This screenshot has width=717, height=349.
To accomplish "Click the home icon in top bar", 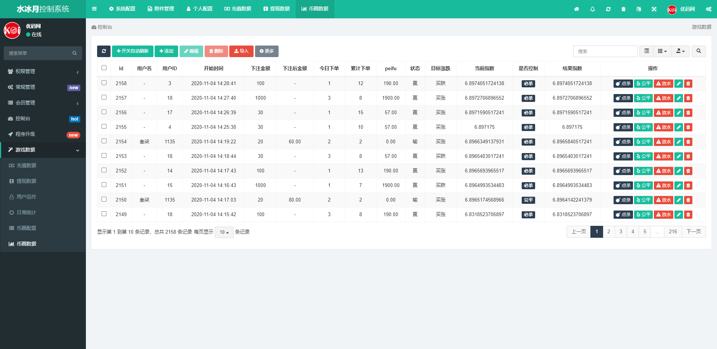I will coord(577,9).
